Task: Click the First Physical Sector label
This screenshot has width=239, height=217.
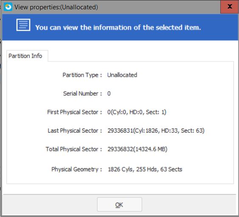Action: (75, 112)
